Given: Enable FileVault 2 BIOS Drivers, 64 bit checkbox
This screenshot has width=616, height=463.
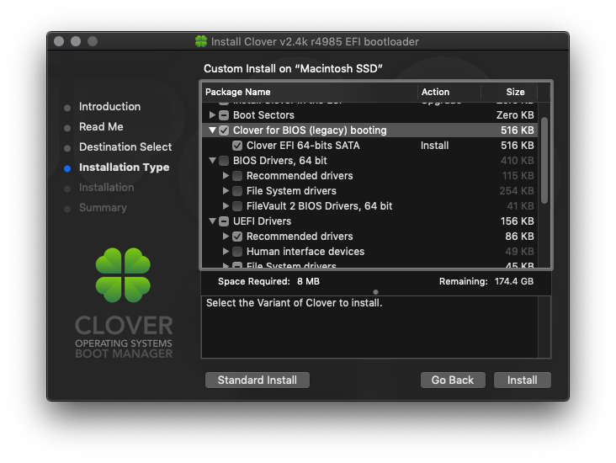Looking at the screenshot, I should [237, 206].
